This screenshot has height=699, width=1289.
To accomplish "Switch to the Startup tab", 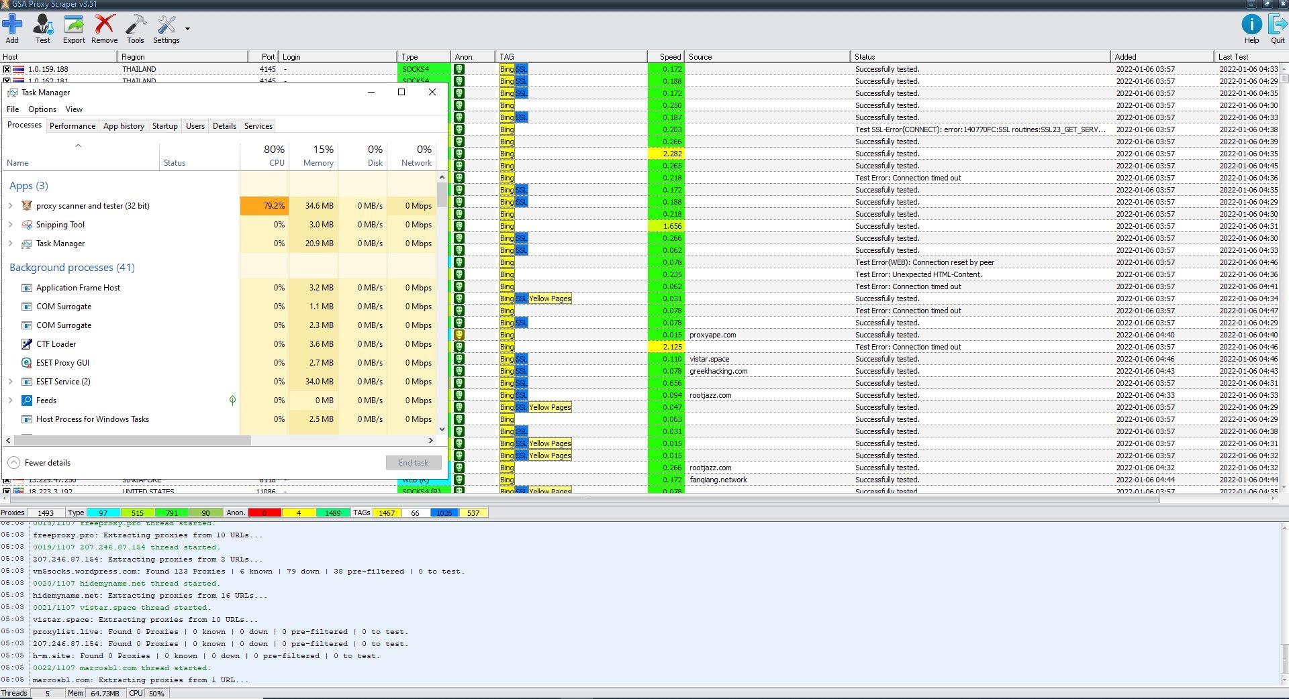I will (x=164, y=126).
